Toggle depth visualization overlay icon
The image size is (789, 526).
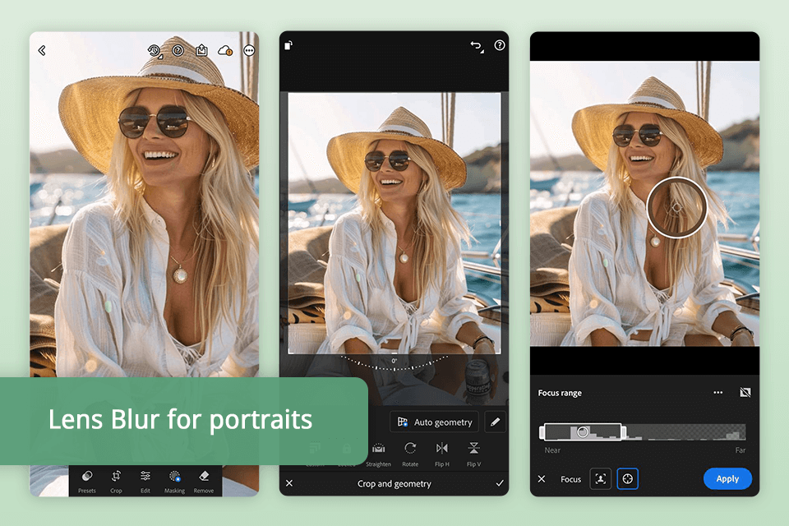(745, 393)
